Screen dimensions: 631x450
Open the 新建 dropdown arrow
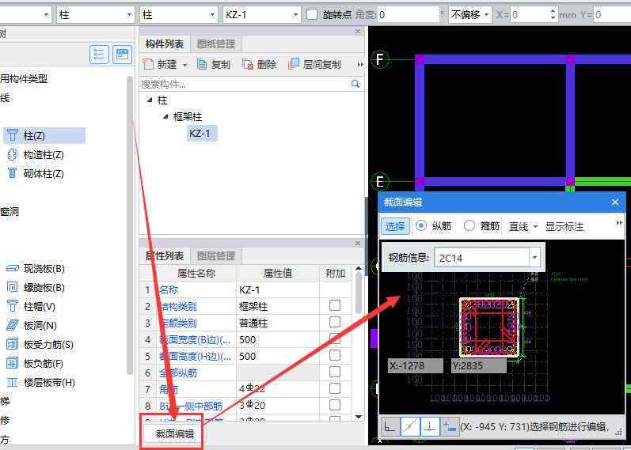[184, 65]
